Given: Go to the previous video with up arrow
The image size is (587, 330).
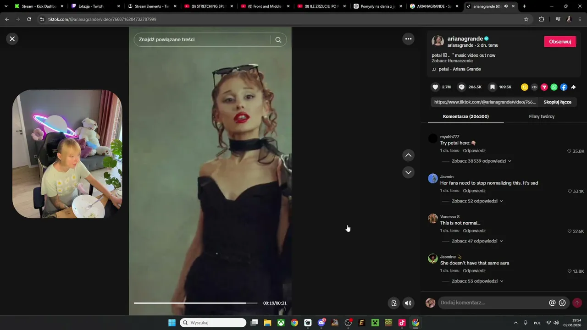Looking at the screenshot, I should pyautogui.click(x=408, y=155).
